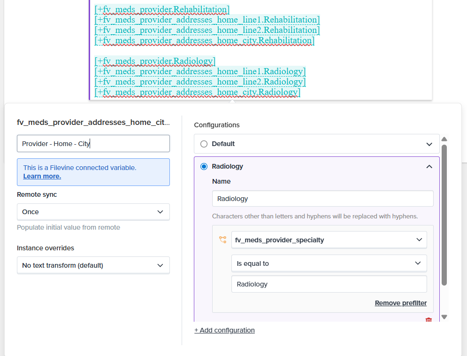Click the configuration Name field containing Radiology
Image resolution: width=467 pixels, height=356 pixels.
coord(322,199)
